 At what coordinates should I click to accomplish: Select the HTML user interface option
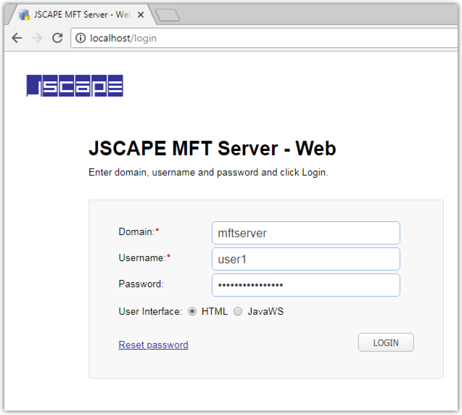click(x=192, y=311)
